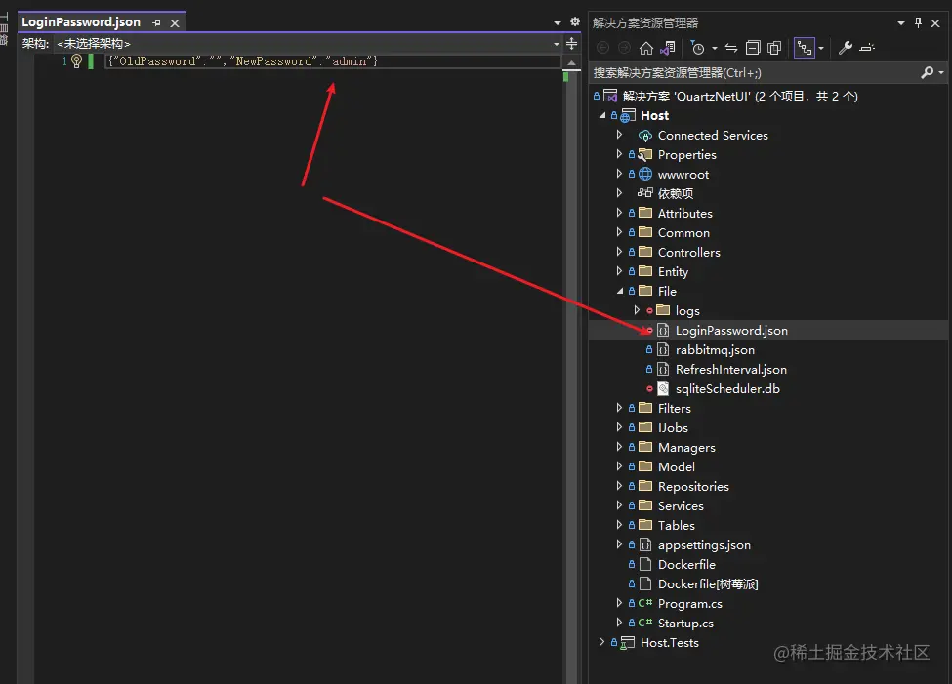Select sqliteScheduler.db file

[x=727, y=388]
